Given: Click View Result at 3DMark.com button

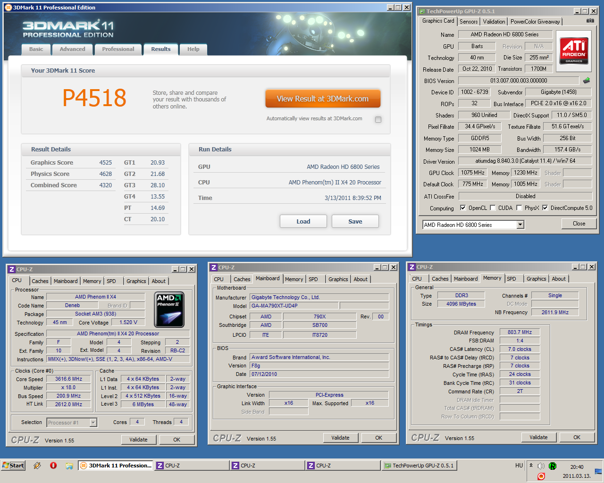Looking at the screenshot, I should 323,99.
